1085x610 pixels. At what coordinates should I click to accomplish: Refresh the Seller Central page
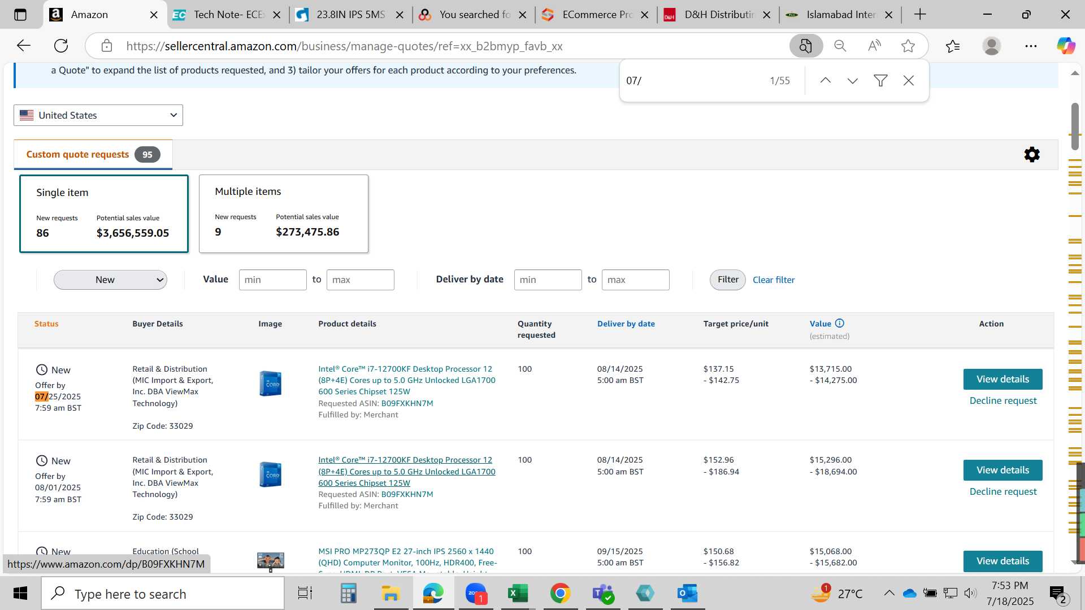pos(61,46)
